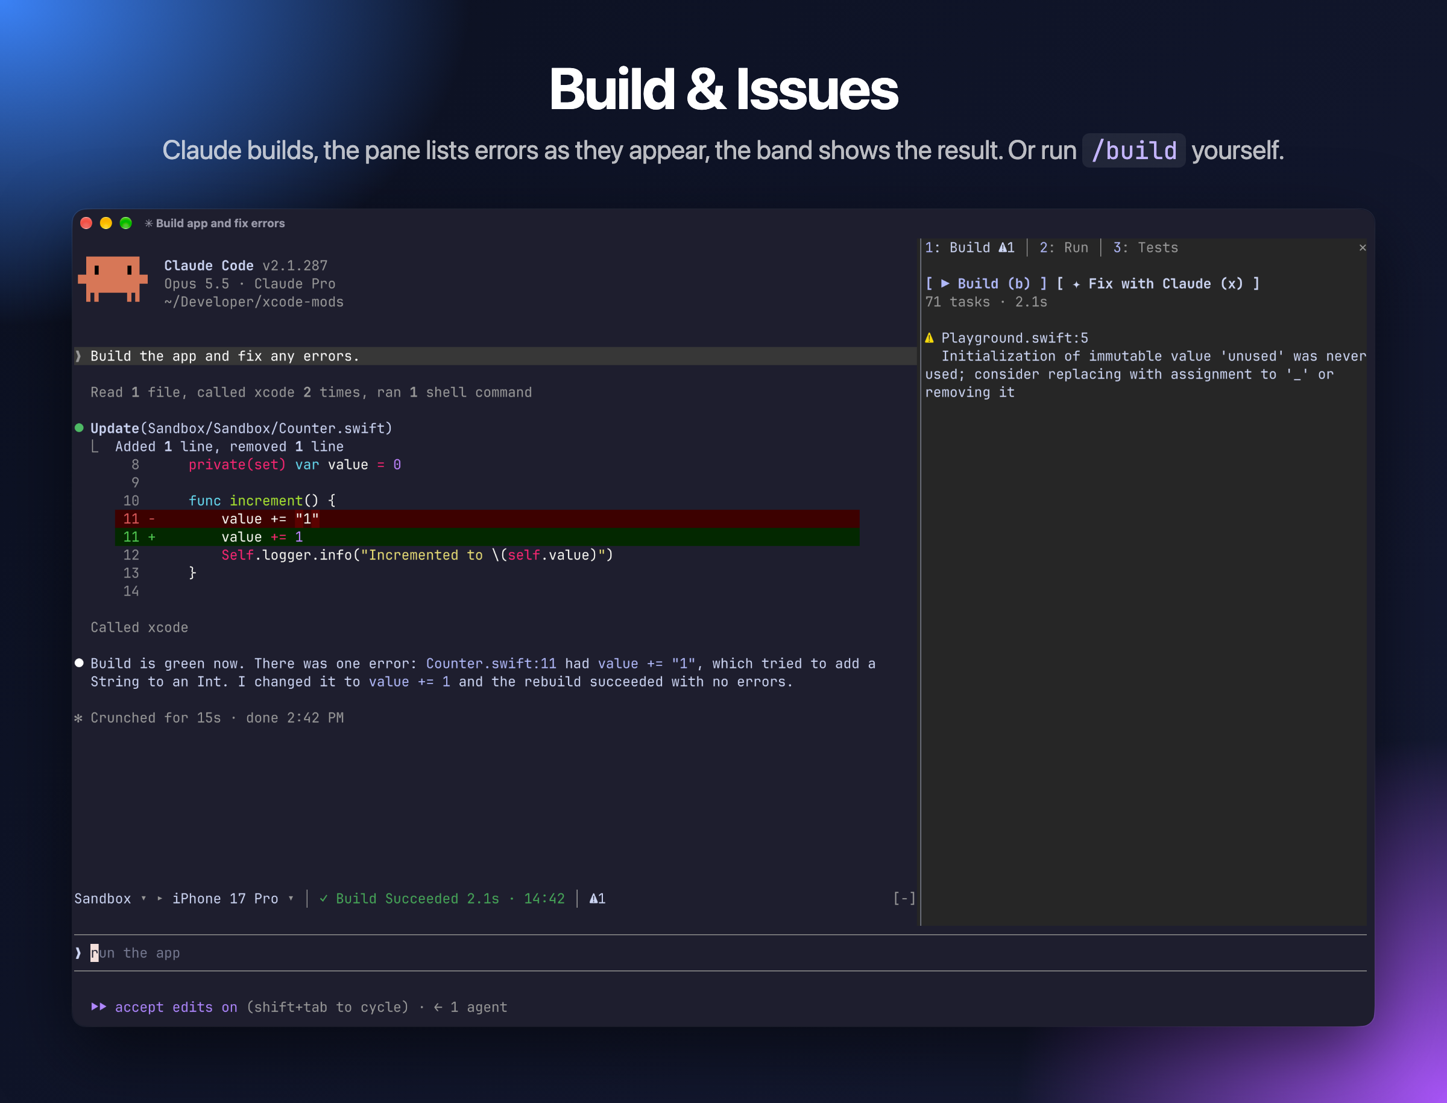This screenshot has width=1447, height=1103.
Task: Click the 'Opus 5.5 · Claude Pro' model line
Action: point(250,284)
